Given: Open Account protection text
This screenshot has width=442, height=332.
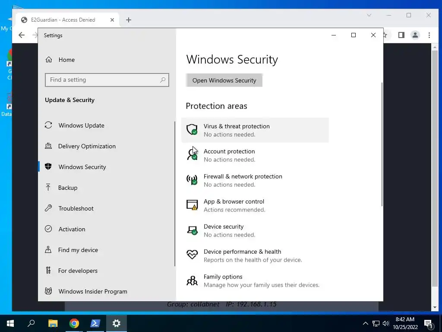Looking at the screenshot, I should (229, 151).
